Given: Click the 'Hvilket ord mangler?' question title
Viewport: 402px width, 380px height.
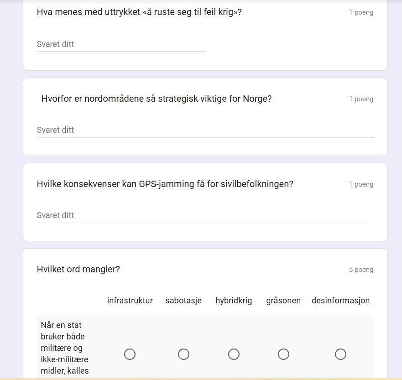Looking at the screenshot, I should (x=78, y=270).
